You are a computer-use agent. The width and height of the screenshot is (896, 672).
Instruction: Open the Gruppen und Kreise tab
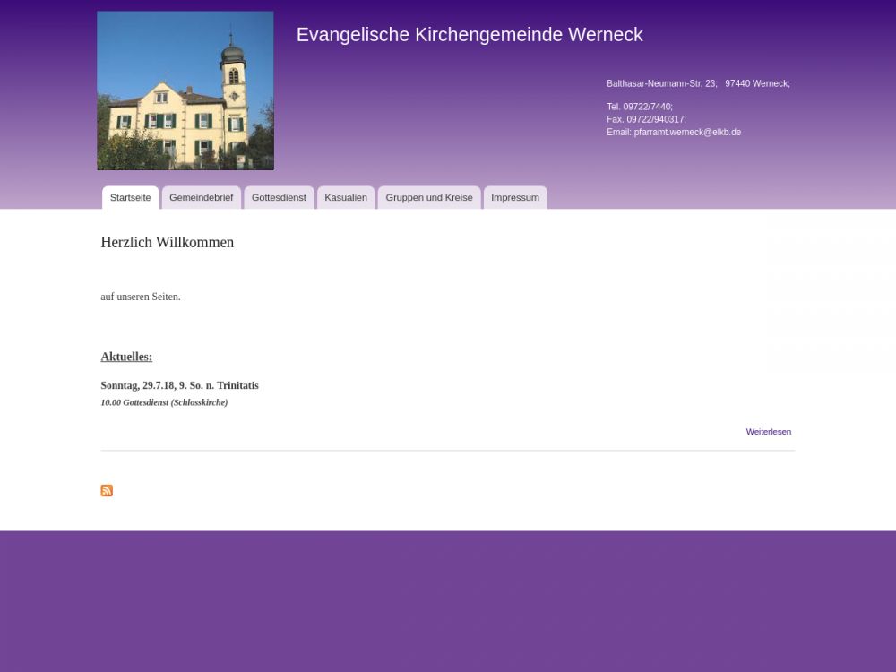click(428, 198)
